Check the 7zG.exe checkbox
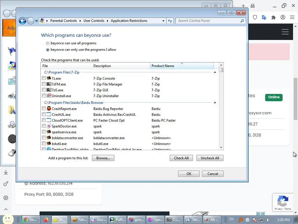 [44, 90]
